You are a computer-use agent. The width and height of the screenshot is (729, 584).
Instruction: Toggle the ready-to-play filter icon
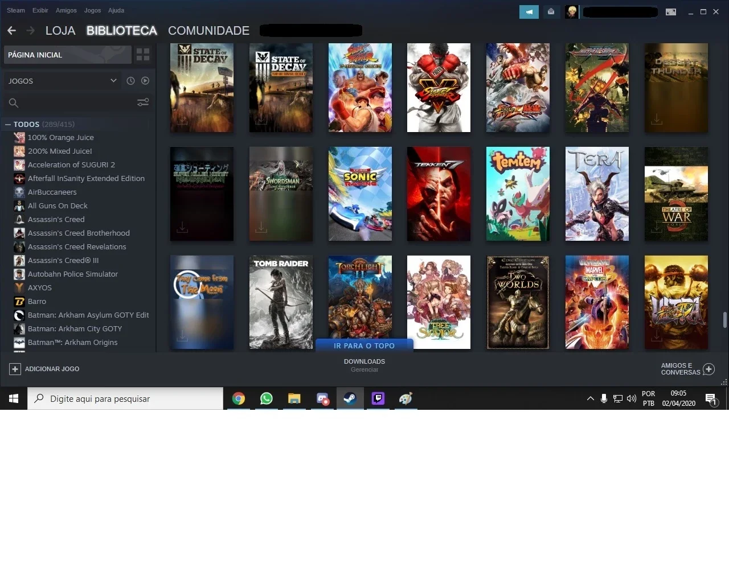point(145,81)
